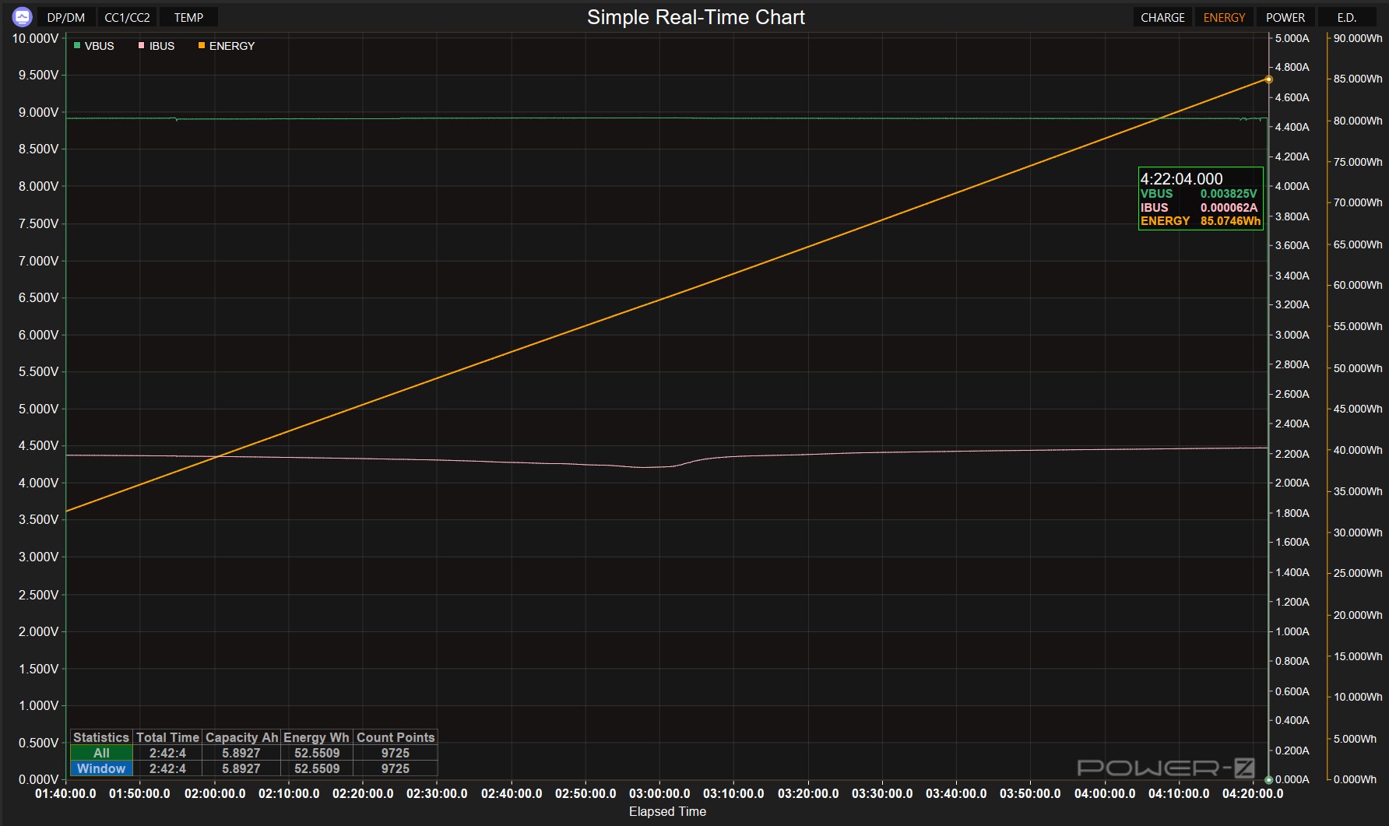Open the CC1/CC2 chart tab
This screenshot has height=826, width=1389.
(x=128, y=17)
